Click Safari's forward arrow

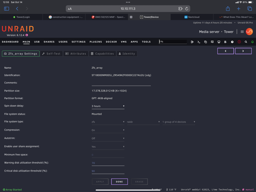27,9
